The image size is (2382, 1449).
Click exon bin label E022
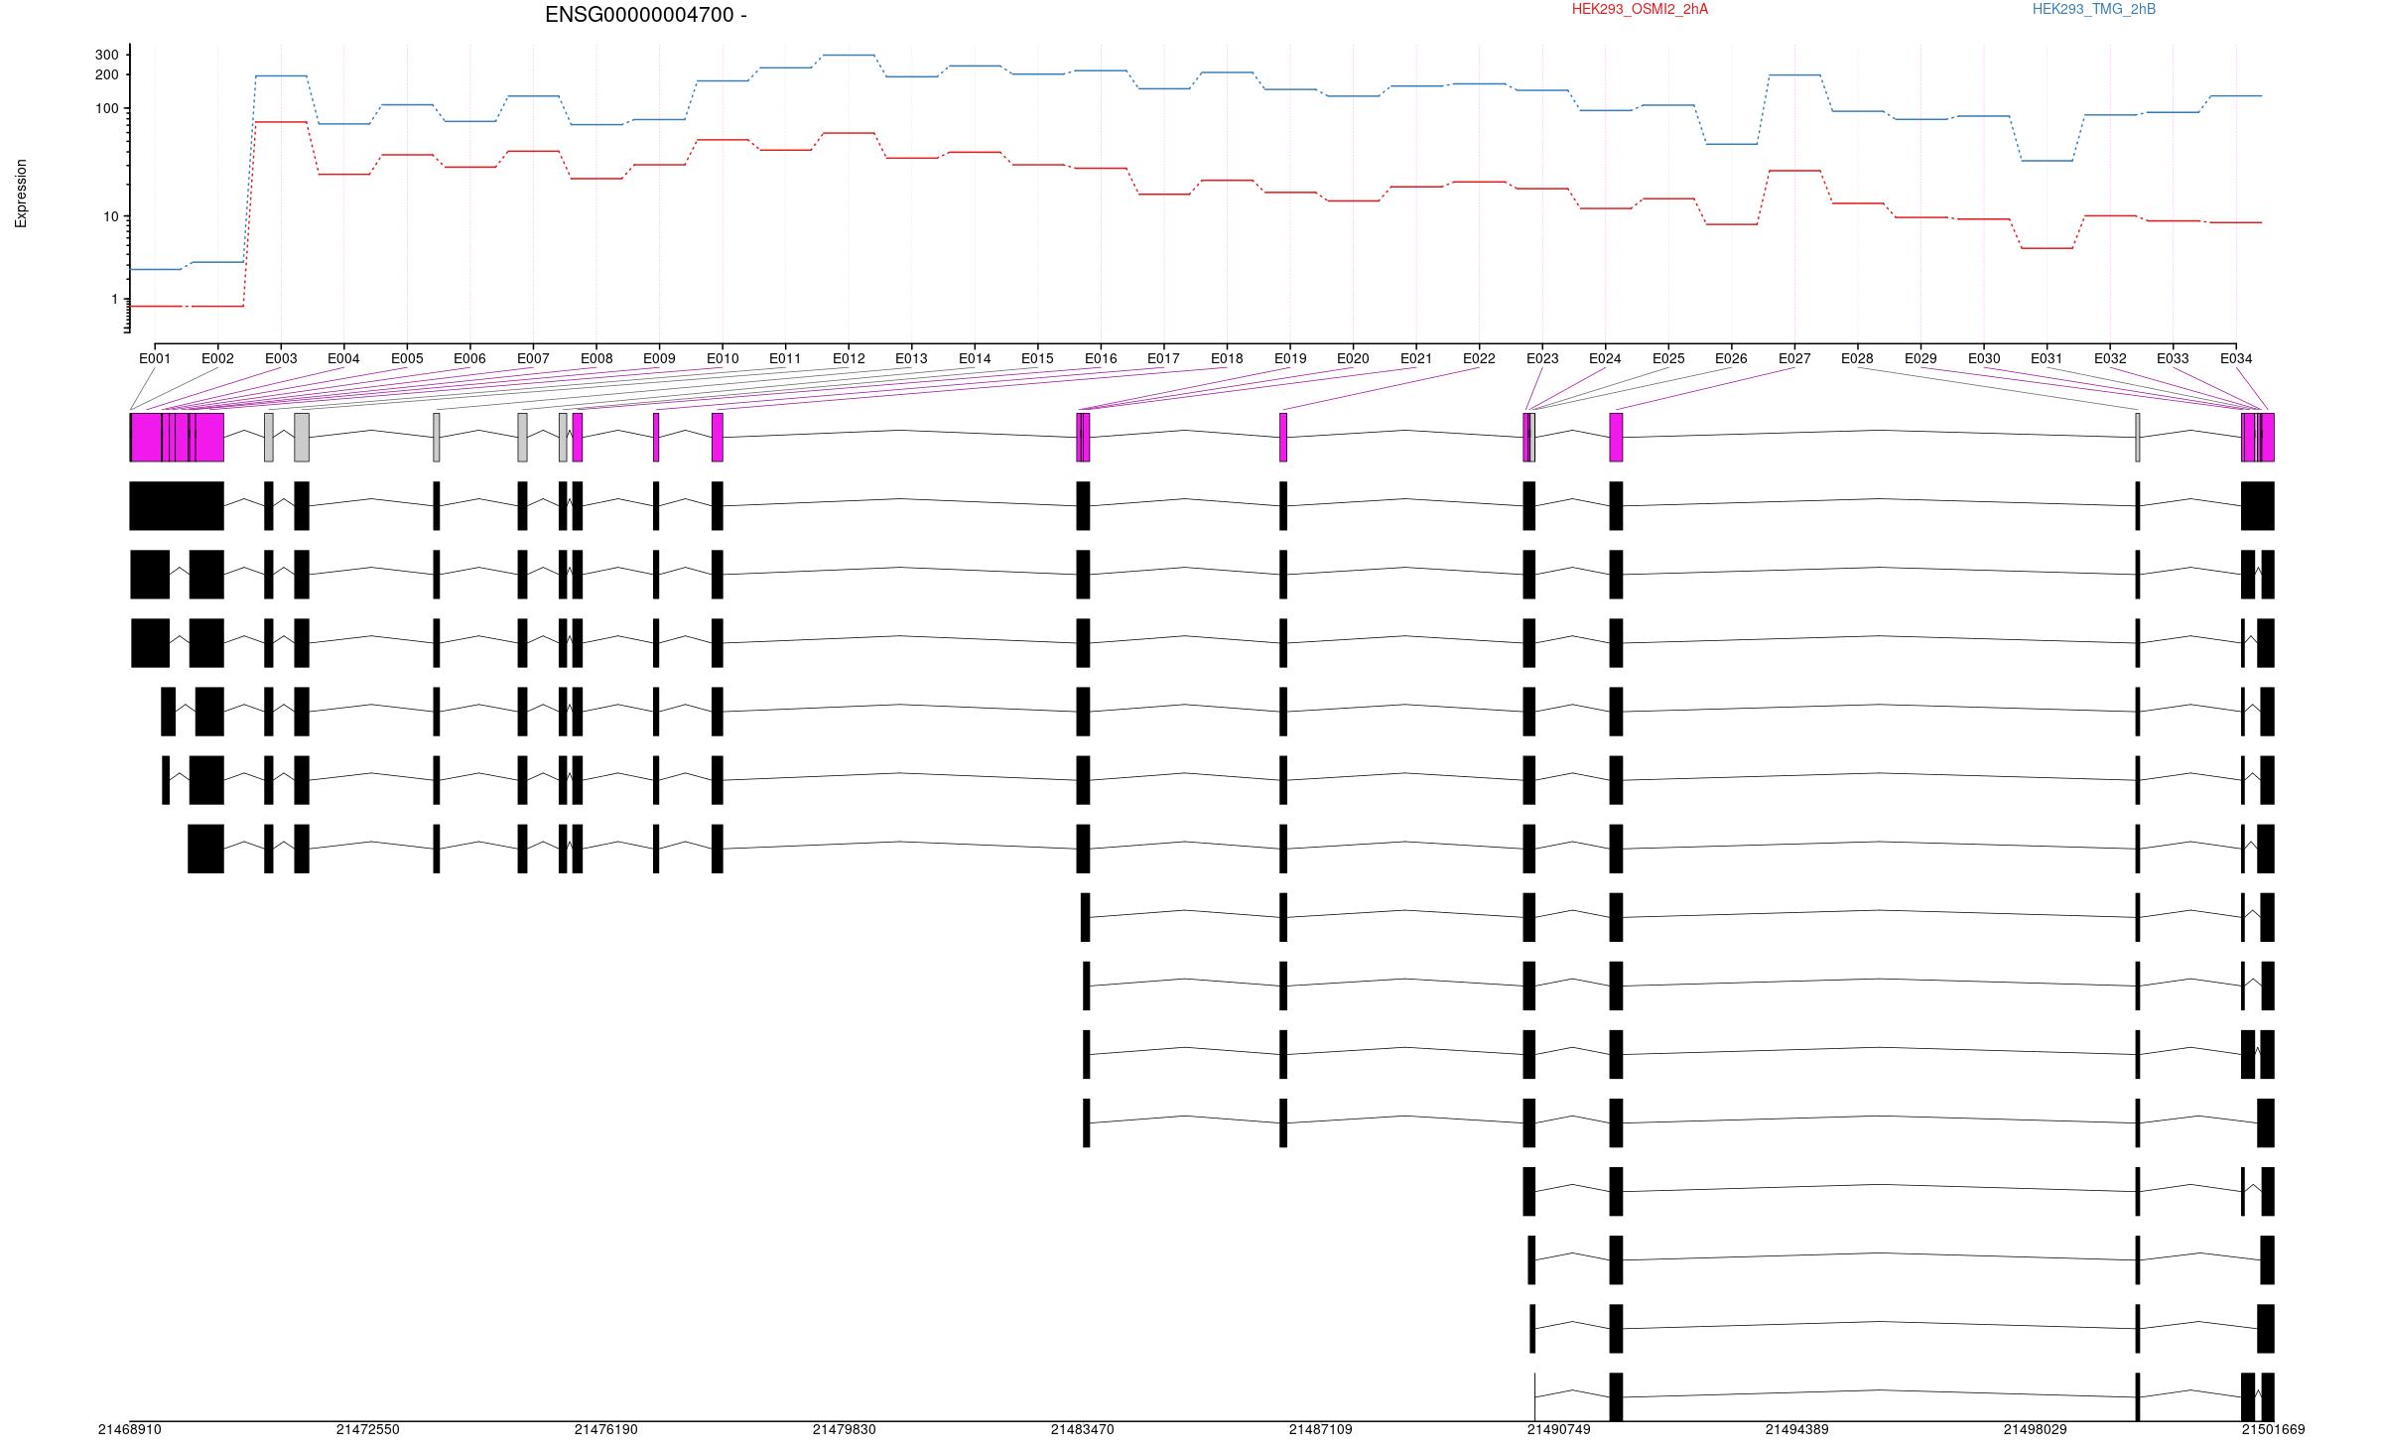(1479, 358)
